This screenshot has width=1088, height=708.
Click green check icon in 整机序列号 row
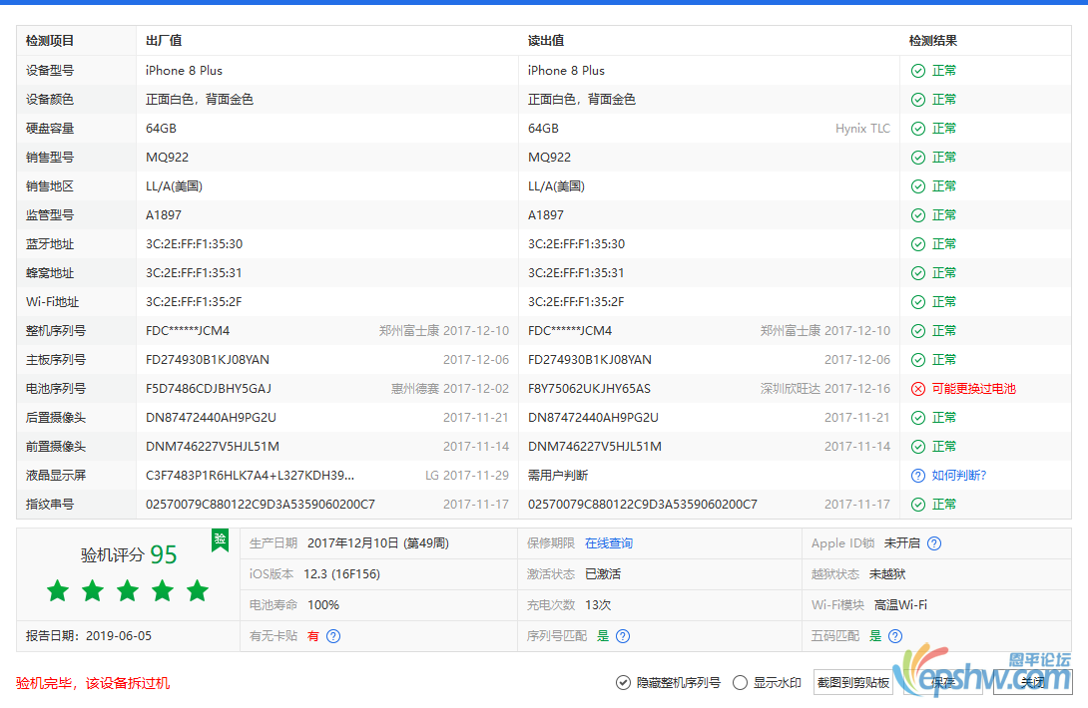coord(918,331)
